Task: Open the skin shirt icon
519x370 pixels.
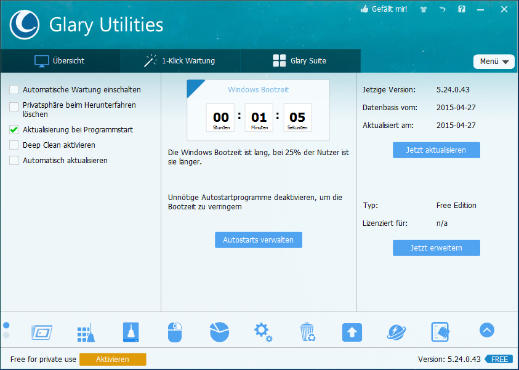Action: pyautogui.click(x=424, y=9)
